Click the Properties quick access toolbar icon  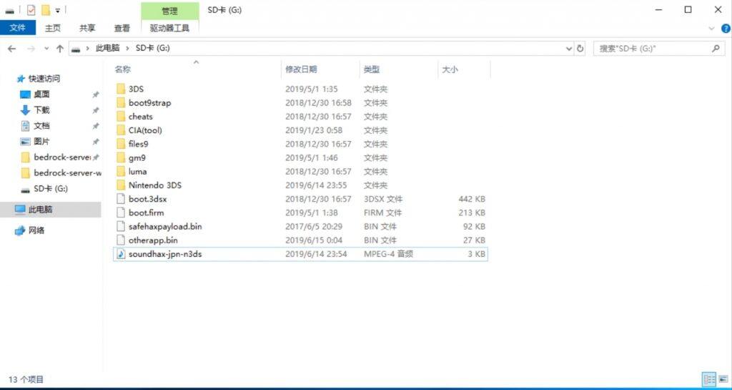[x=31, y=10]
